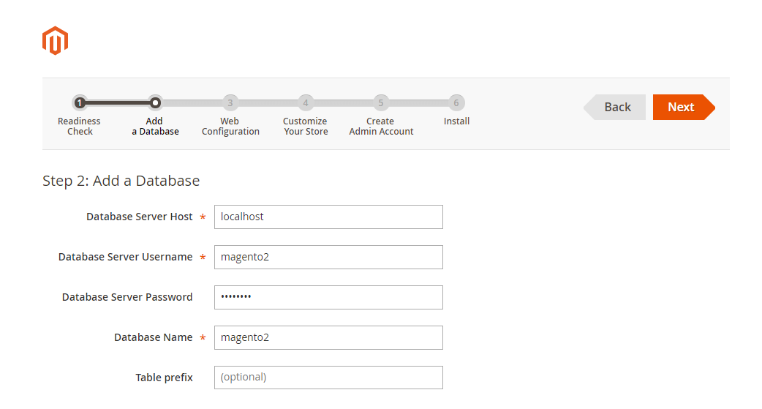Click the step 6 Install circle
762x409 pixels.
tap(456, 103)
